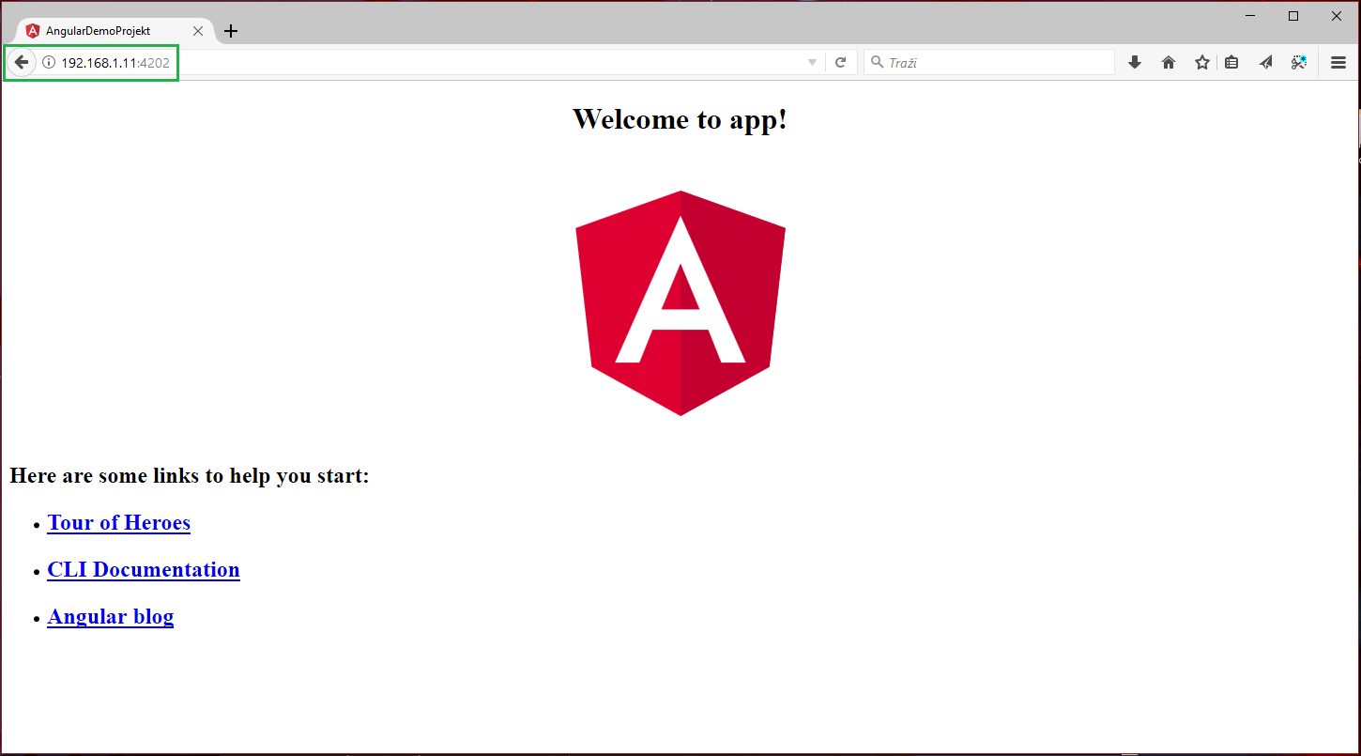
Task: Toggle bookmarking with the star icon
Action: [1201, 62]
